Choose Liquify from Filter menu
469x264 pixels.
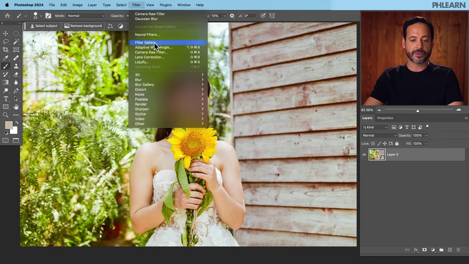pos(168,62)
